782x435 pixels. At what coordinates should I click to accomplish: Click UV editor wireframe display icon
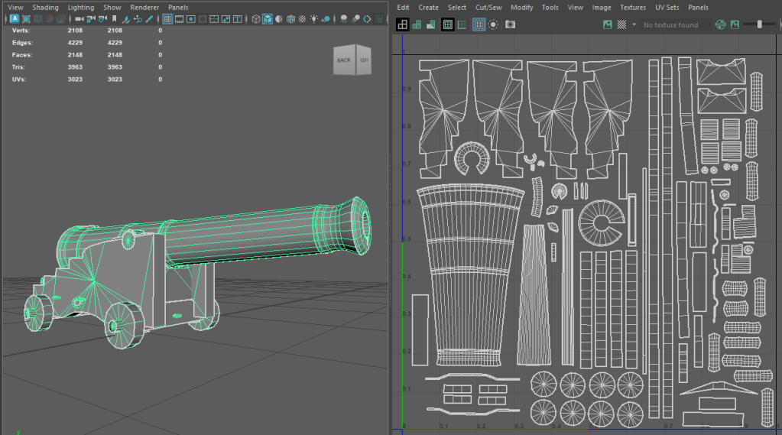click(402, 24)
